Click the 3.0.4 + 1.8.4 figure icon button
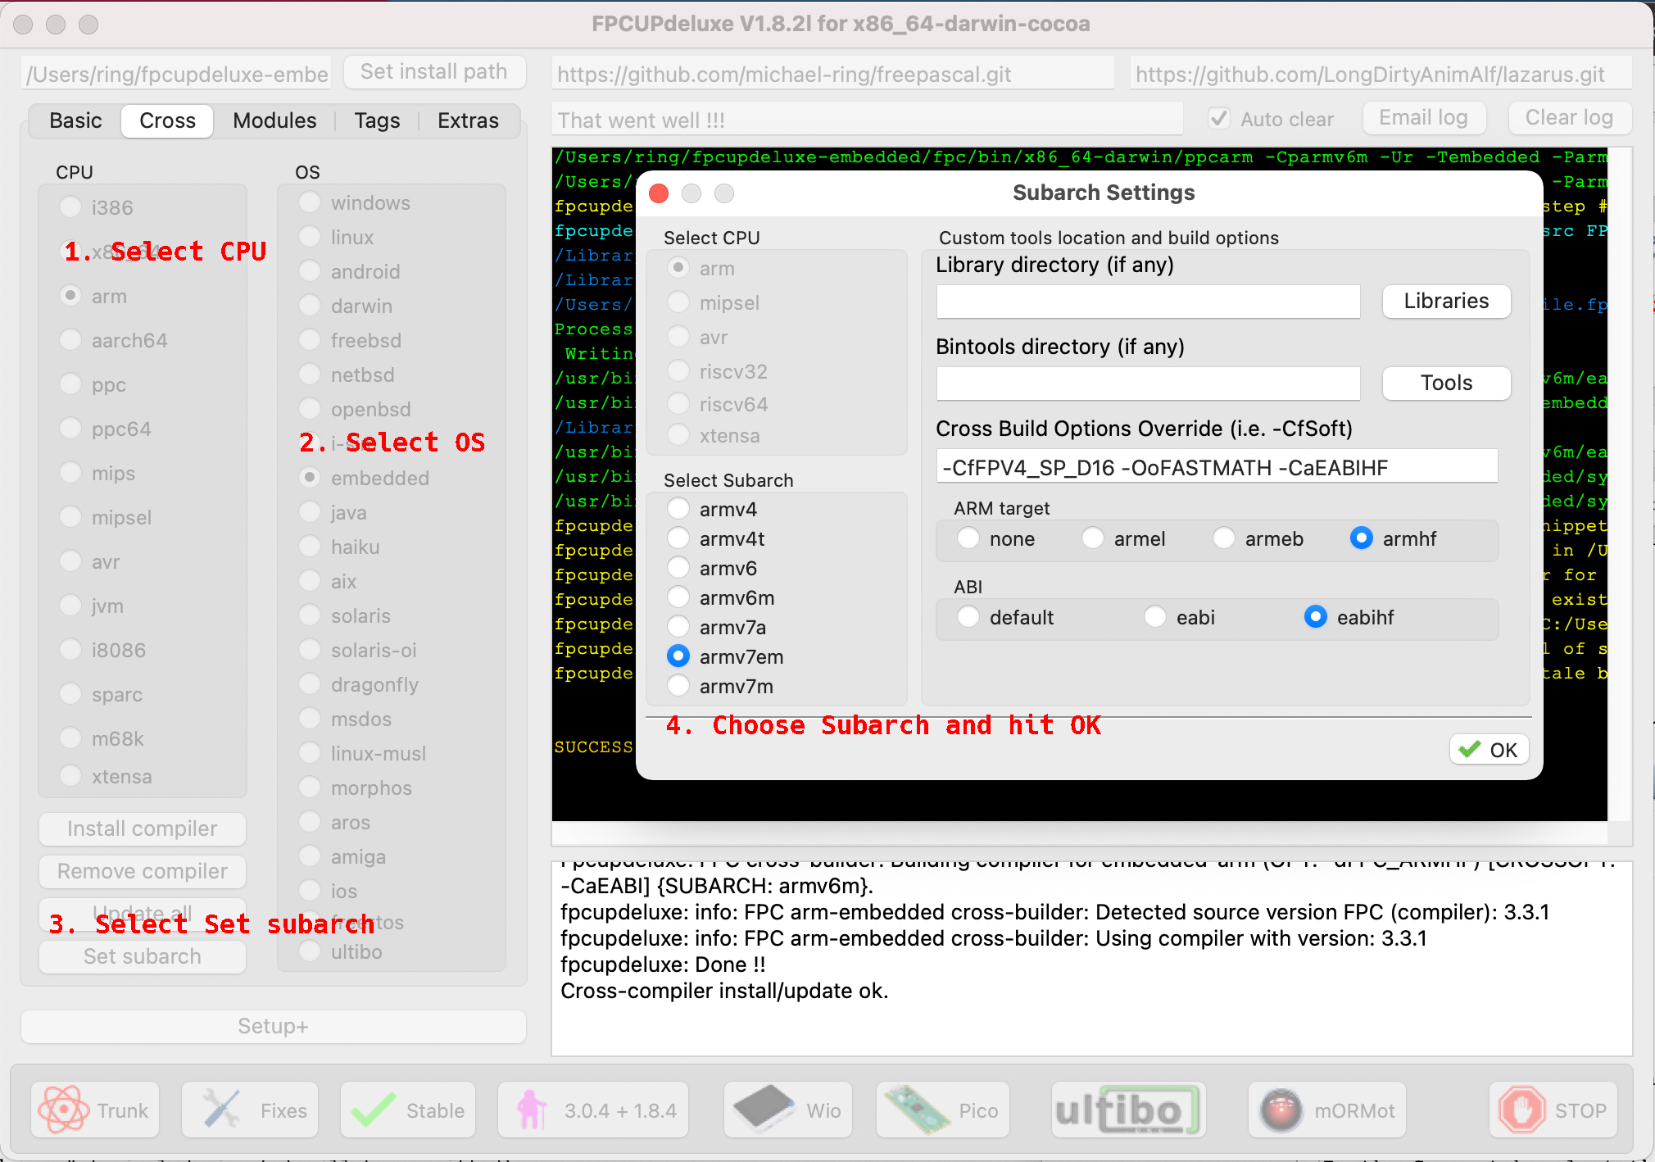The width and height of the screenshot is (1655, 1162). click(594, 1110)
